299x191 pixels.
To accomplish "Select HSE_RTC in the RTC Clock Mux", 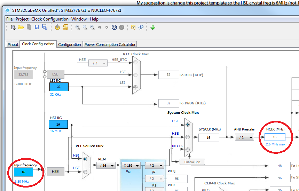I will [x=135, y=63].
